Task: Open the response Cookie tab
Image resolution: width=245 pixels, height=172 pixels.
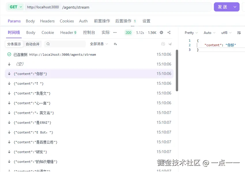Action: pos(48,32)
